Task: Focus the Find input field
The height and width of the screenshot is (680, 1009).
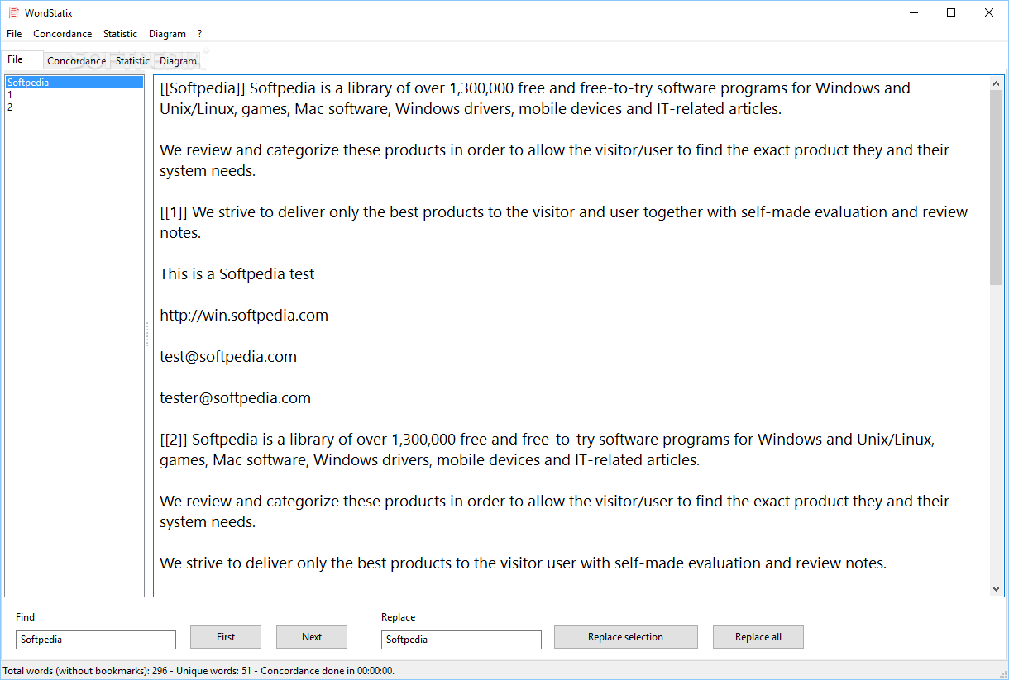Action: [96, 640]
